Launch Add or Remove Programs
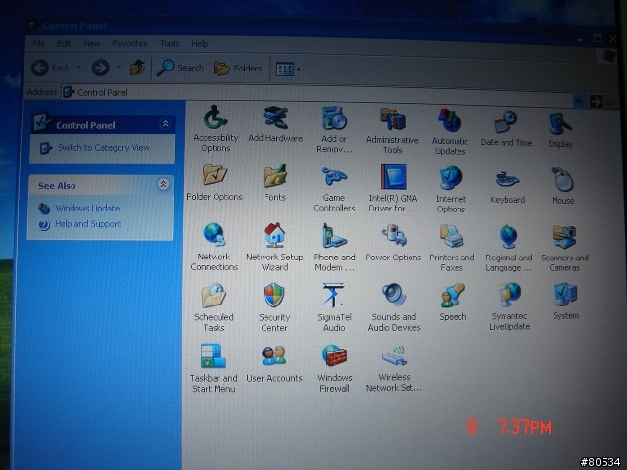Viewport: 627px width, 470px height. (334, 129)
